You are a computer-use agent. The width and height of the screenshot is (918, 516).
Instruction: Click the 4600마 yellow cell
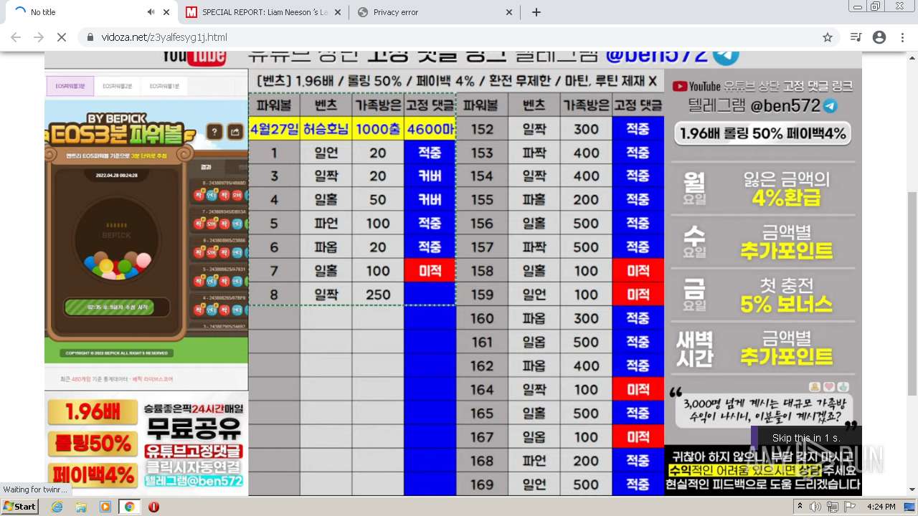(x=430, y=129)
